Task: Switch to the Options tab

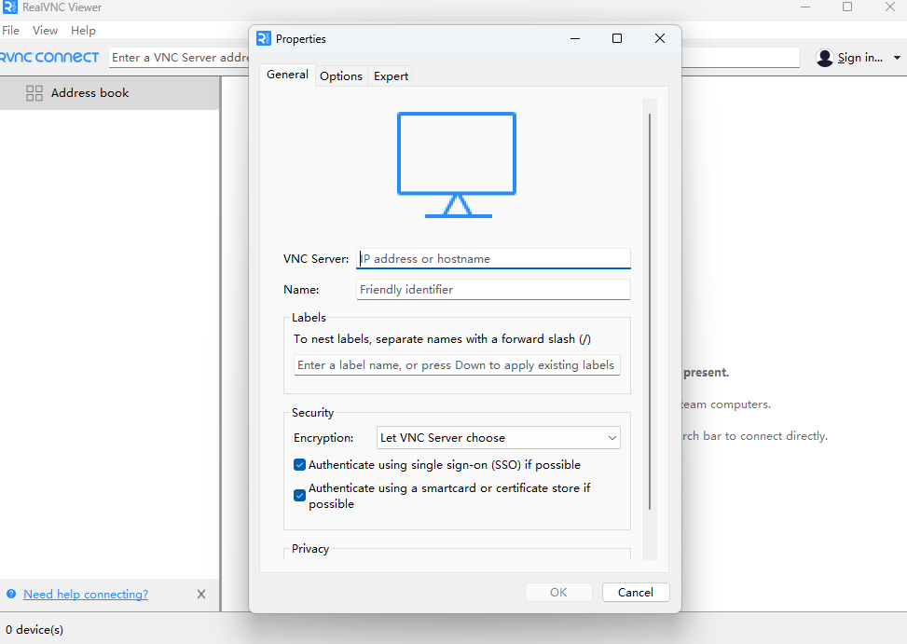Action: (x=341, y=76)
